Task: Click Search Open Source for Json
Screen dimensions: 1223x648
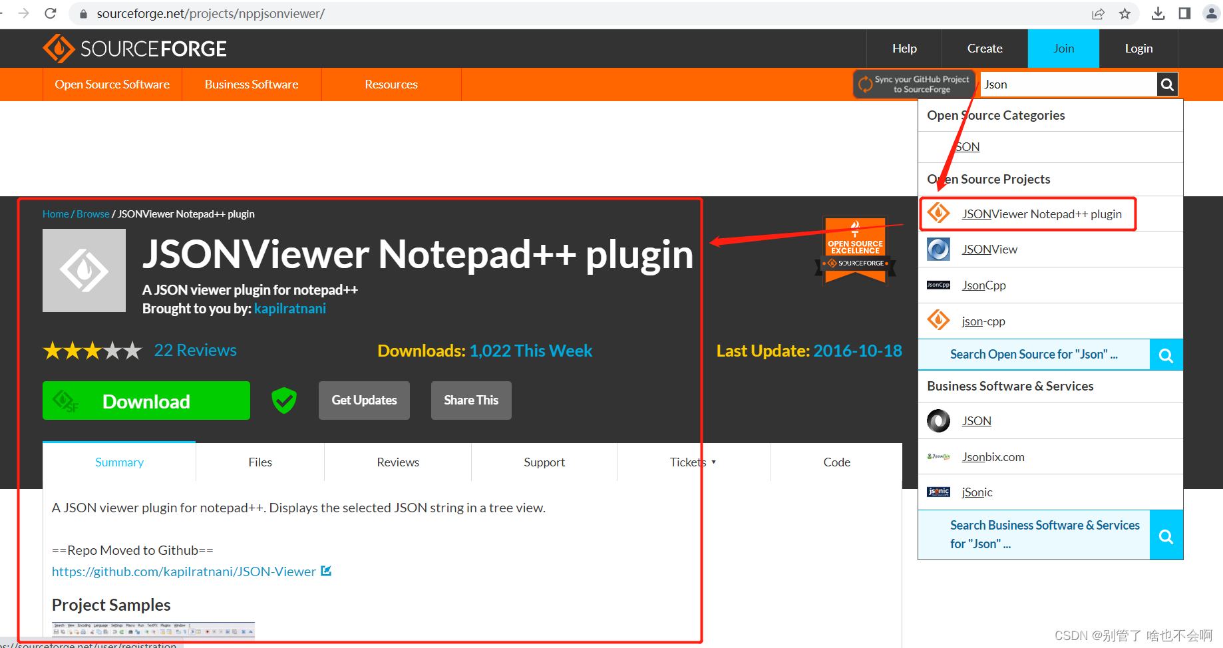Action: pos(1033,354)
